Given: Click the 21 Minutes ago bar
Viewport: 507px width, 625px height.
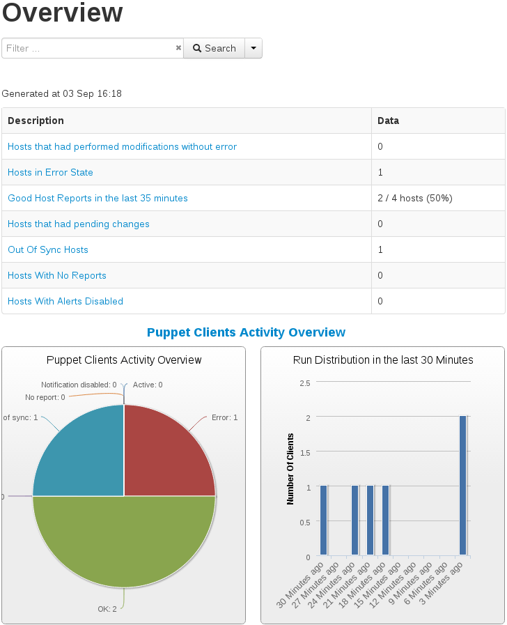Looking at the screenshot, I should (x=370, y=521).
